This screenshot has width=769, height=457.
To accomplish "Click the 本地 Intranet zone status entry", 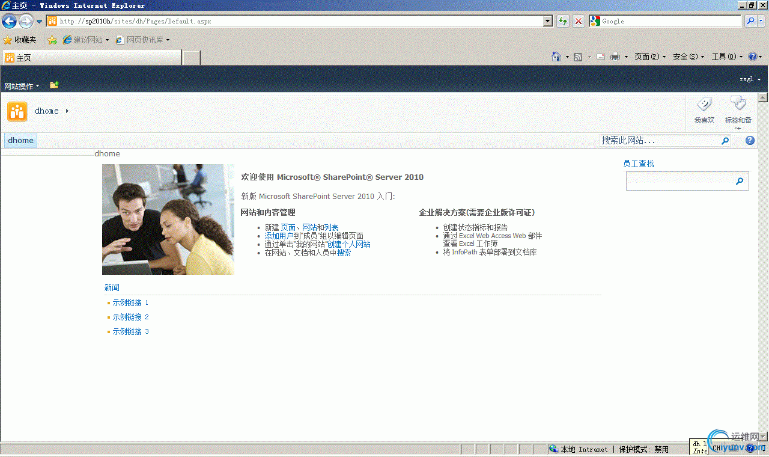I will click(x=578, y=449).
